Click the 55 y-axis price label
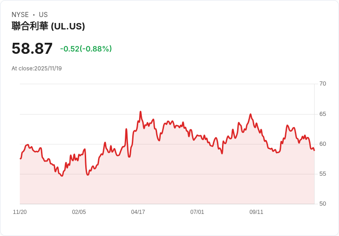The height and width of the screenshot is (236, 339). click(x=322, y=174)
